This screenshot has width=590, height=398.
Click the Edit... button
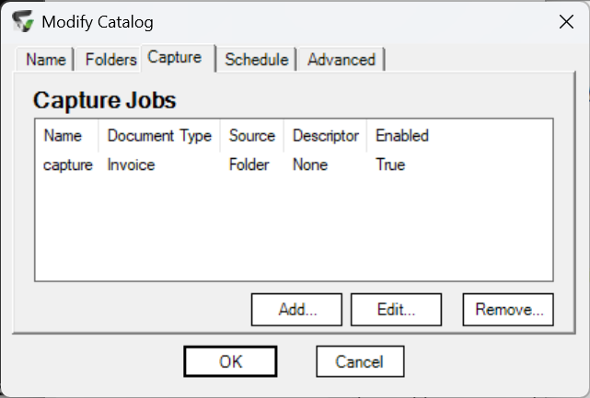tap(396, 310)
